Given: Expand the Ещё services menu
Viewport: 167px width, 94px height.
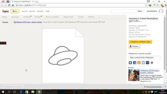Looking at the screenshot, I should 47,11.
